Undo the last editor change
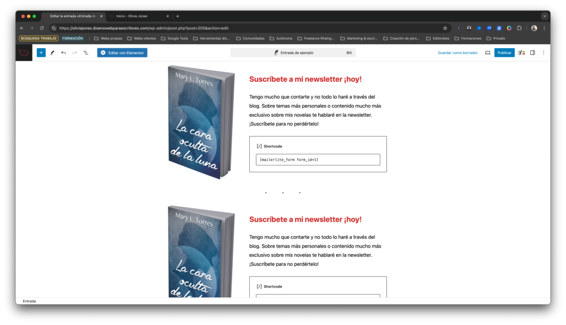 64,53
